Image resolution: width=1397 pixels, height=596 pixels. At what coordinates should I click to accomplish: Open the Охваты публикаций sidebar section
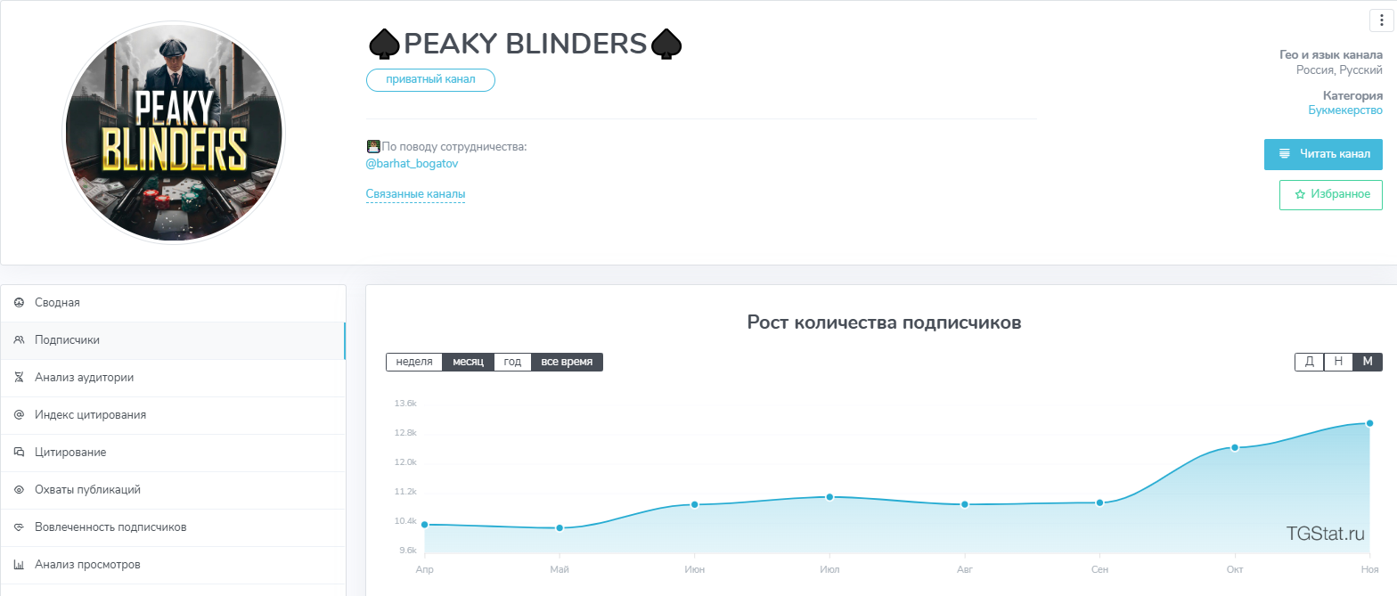pos(87,490)
